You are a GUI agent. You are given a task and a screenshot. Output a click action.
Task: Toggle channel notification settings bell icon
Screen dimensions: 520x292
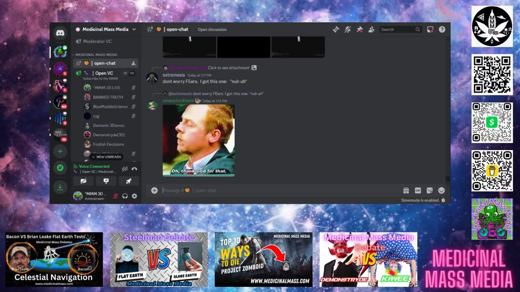[x=348, y=29]
